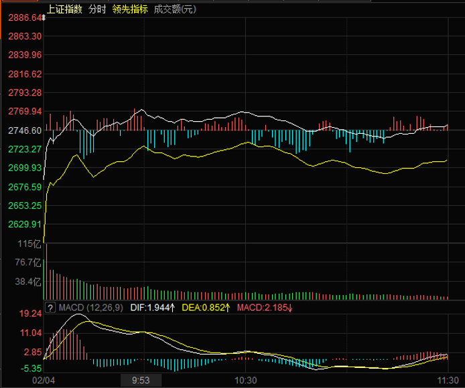Image resolution: width=465 pixels, height=388 pixels.
Task: Click the 10:30 time axis label
Action: click(x=246, y=379)
